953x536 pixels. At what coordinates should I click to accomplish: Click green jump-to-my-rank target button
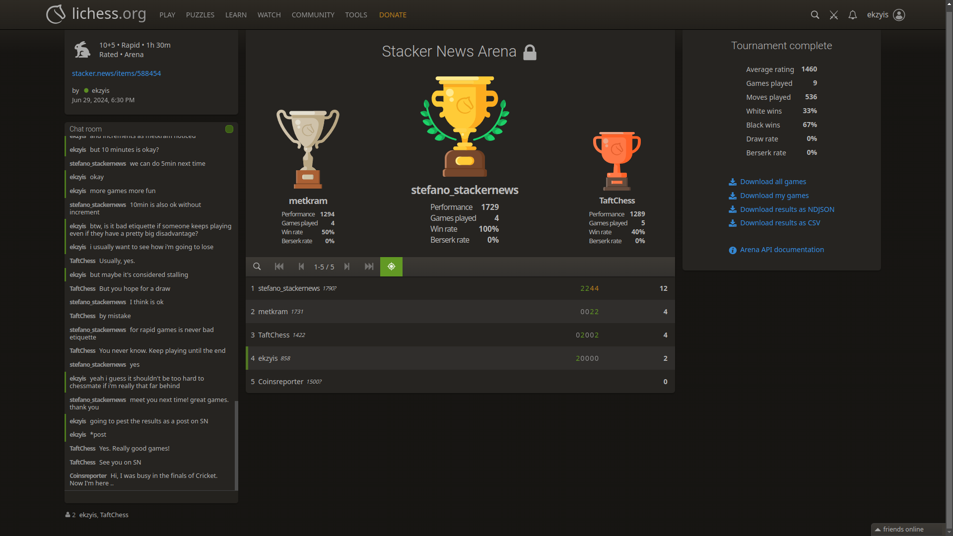[391, 267]
